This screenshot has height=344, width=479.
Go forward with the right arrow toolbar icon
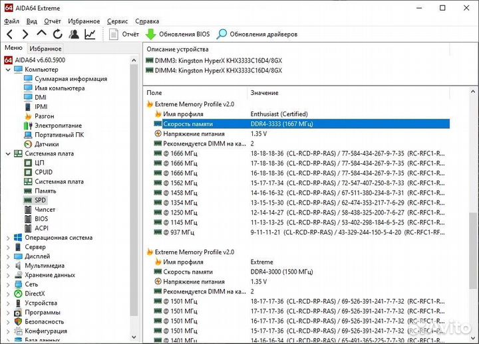tap(25, 34)
